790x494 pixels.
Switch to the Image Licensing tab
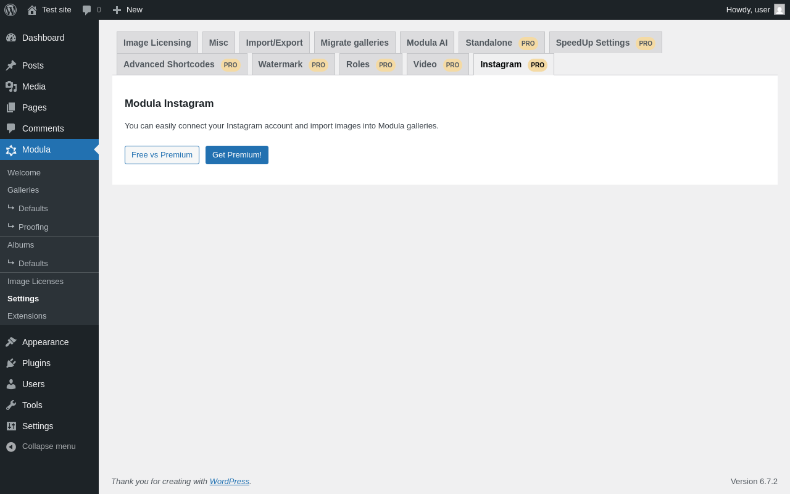click(x=157, y=43)
